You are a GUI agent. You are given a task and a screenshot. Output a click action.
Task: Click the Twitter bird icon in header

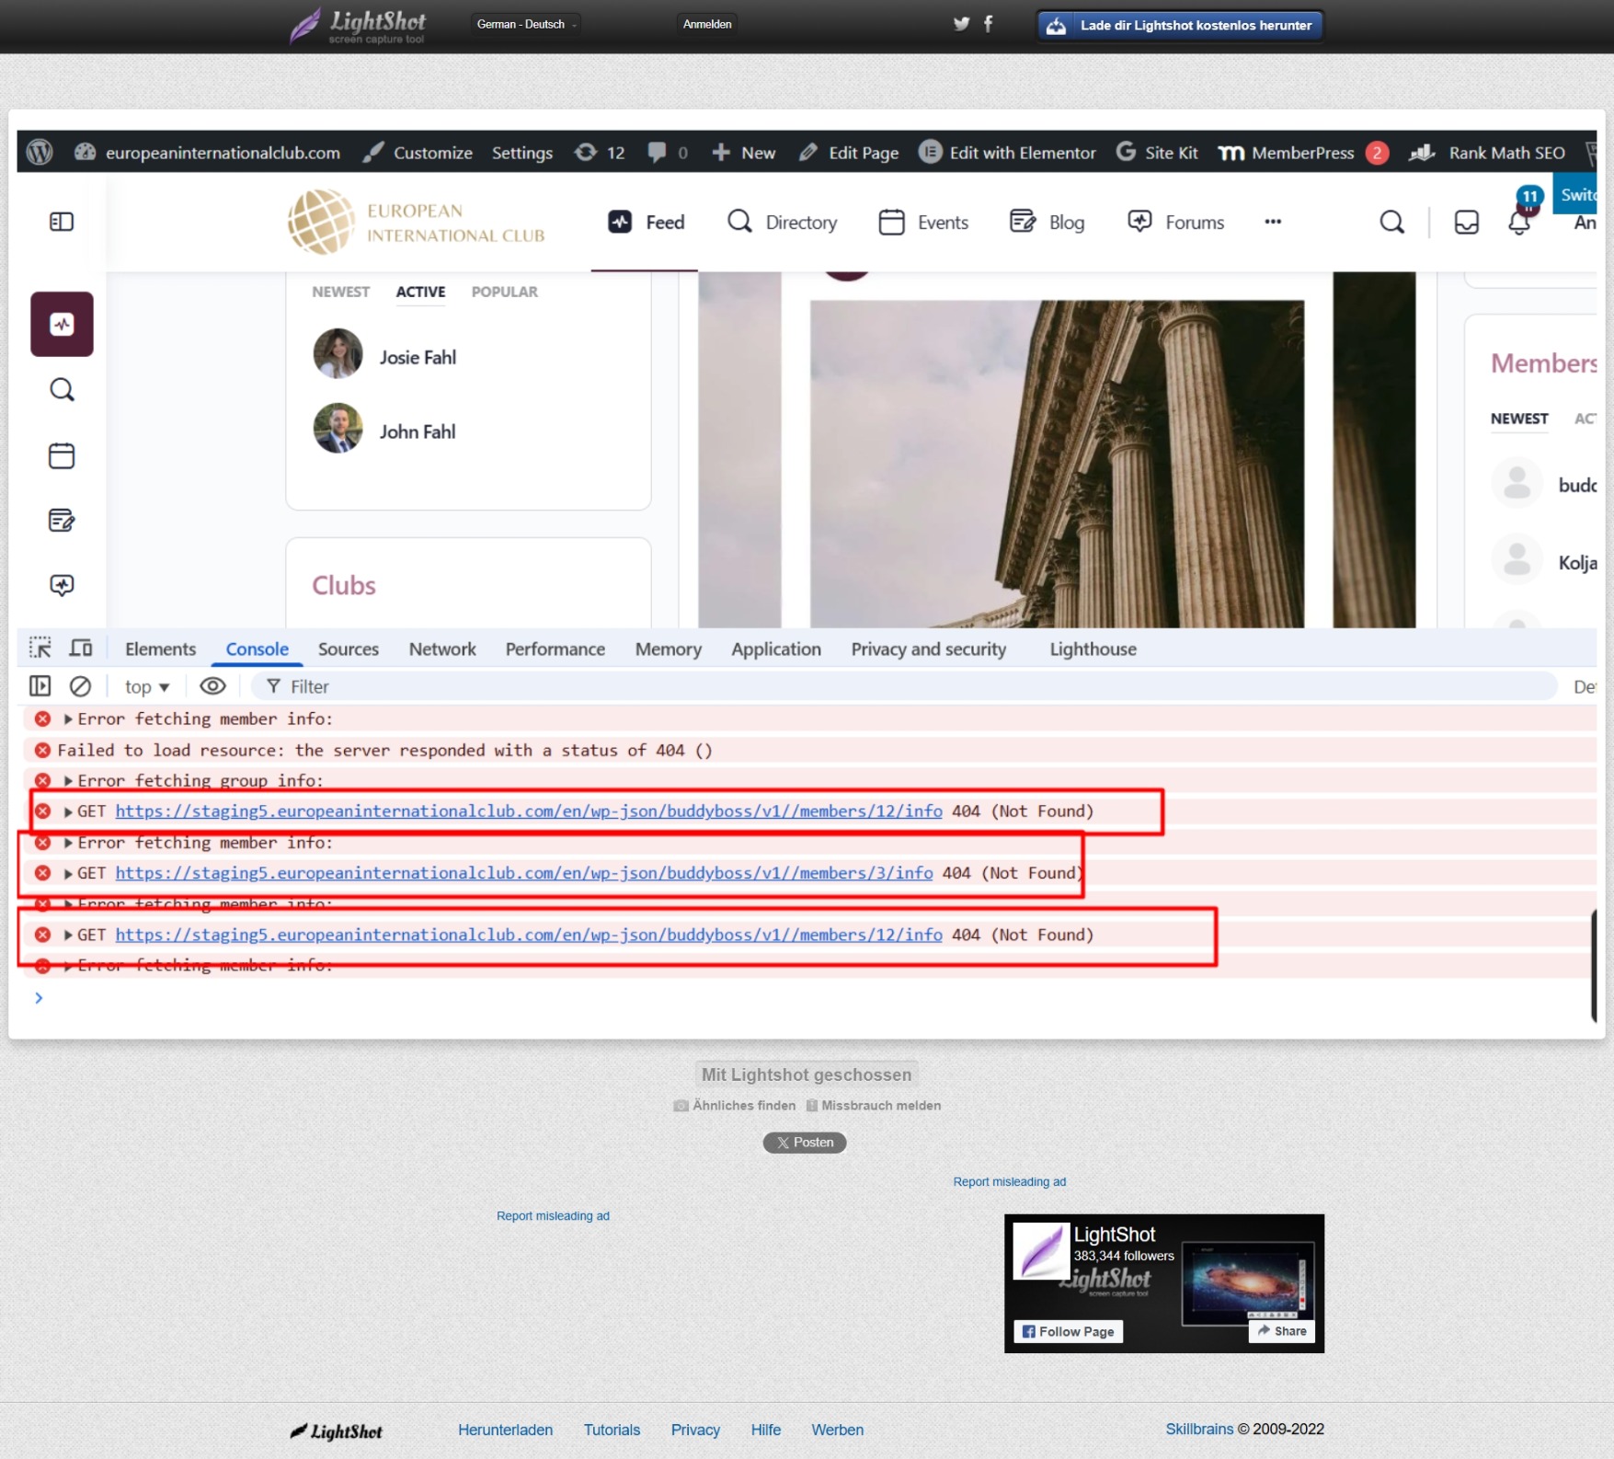[961, 24]
